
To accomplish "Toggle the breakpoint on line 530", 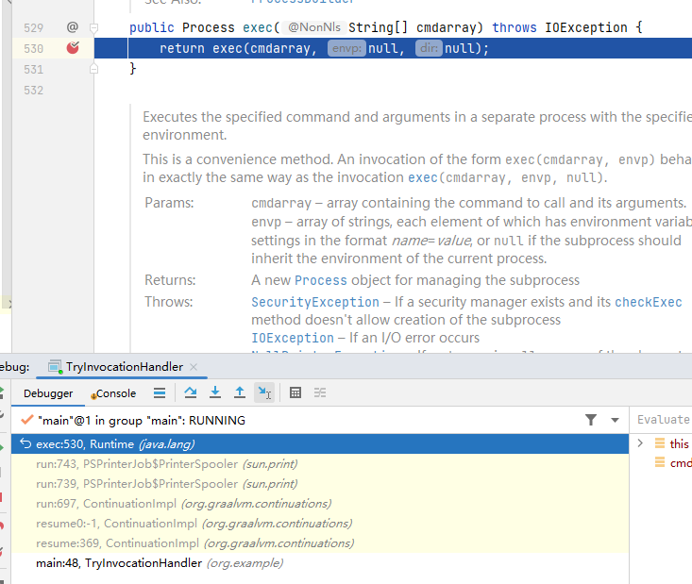I will 73,48.
